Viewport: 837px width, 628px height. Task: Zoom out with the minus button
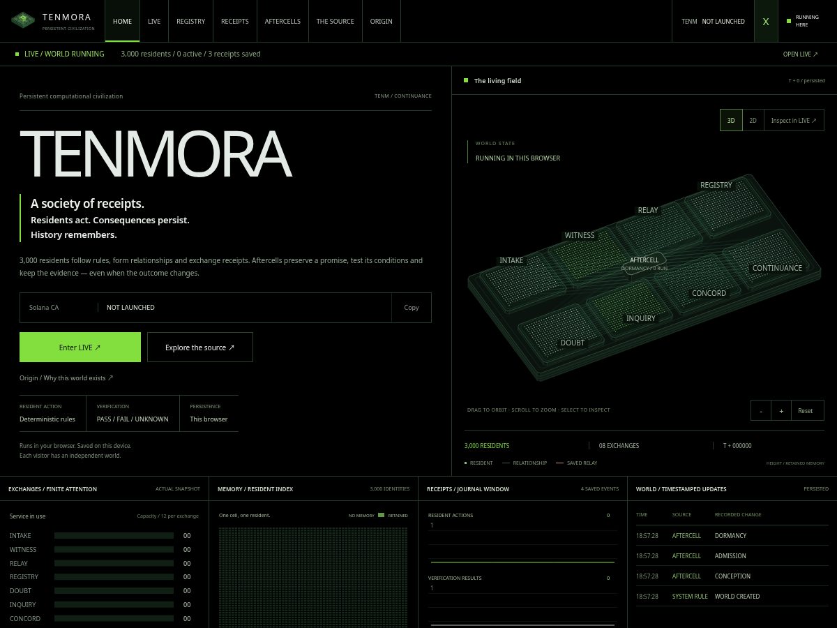761,410
